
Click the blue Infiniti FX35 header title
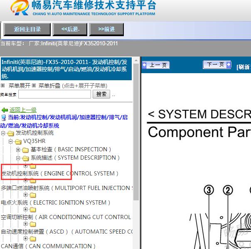pyautogui.click(x=66, y=69)
